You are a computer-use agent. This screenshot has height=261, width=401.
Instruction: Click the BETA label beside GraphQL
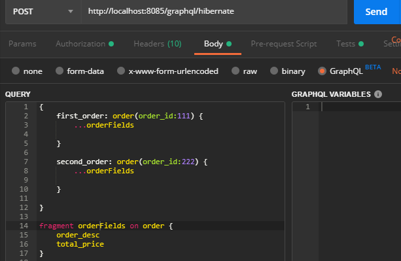(373, 67)
